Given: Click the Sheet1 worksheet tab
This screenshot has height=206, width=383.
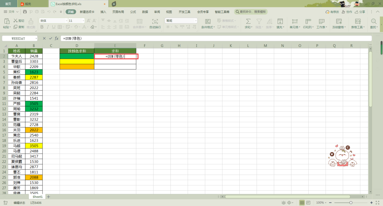Looking at the screenshot, I should [38, 197].
